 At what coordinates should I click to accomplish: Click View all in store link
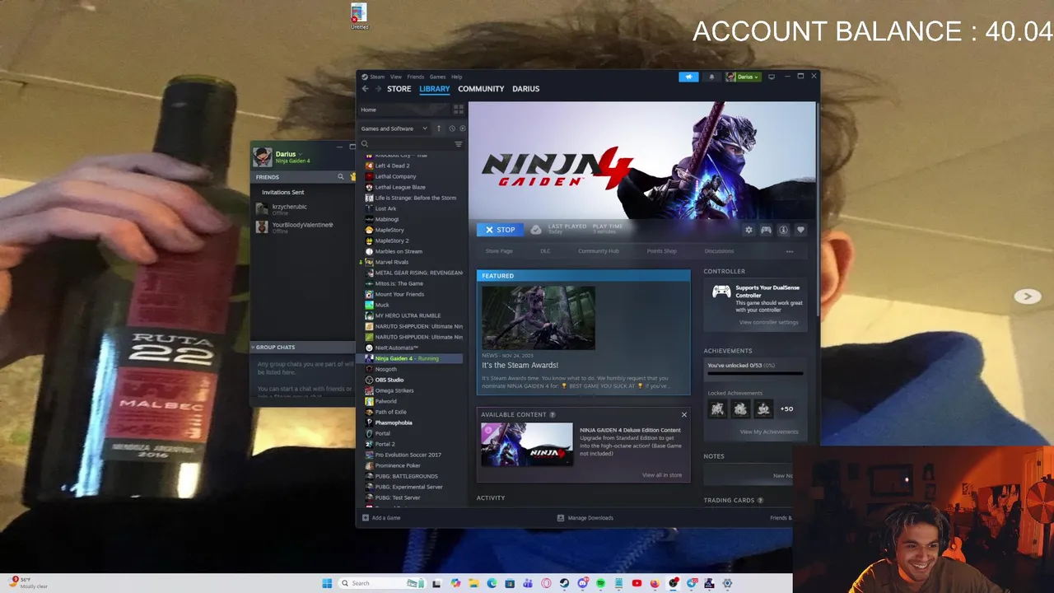click(662, 475)
